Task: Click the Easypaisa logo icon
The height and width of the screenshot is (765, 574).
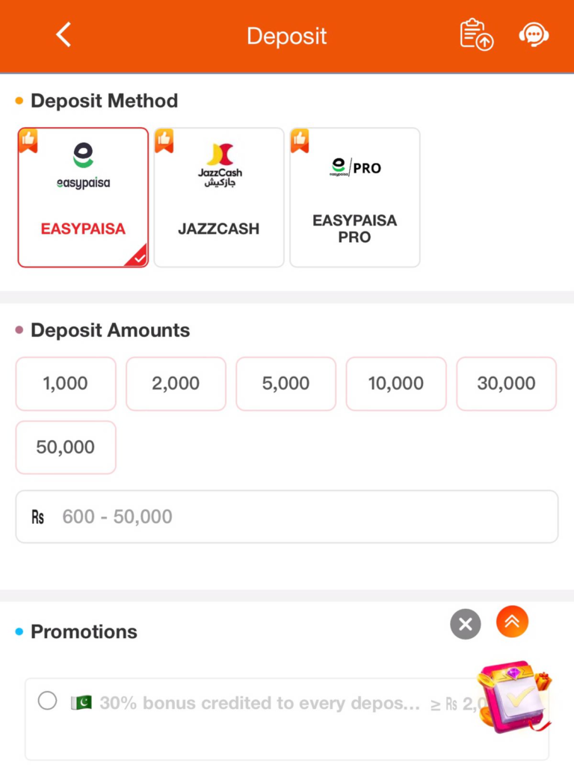Action: click(x=83, y=166)
